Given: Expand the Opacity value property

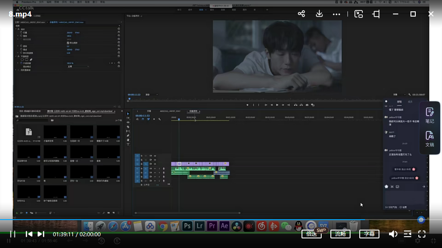Looking at the screenshot, I should coord(18,63).
